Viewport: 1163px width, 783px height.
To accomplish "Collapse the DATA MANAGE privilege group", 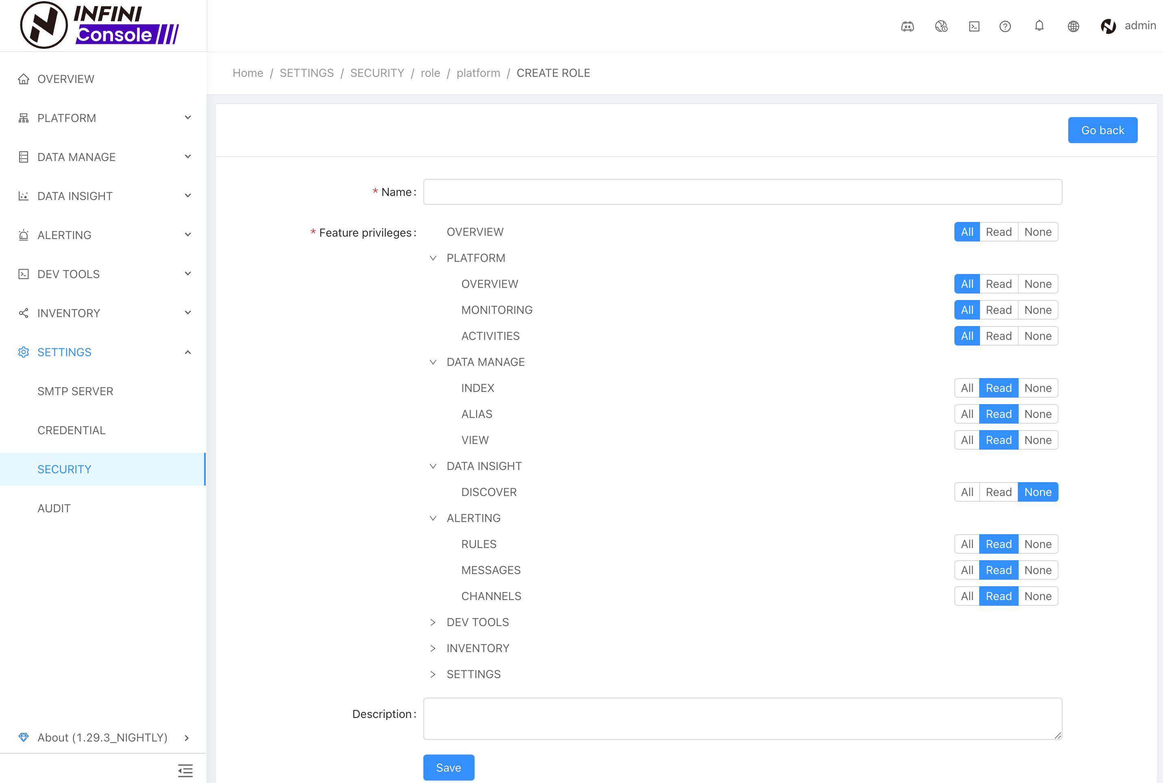I will (433, 362).
